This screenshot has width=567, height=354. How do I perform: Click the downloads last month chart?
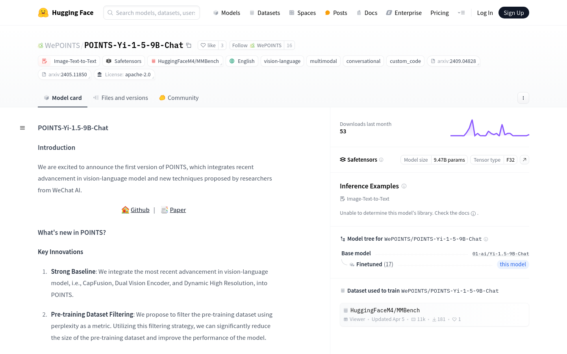pos(490,128)
